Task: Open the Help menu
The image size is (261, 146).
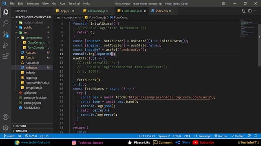Action: (x=86, y=4)
